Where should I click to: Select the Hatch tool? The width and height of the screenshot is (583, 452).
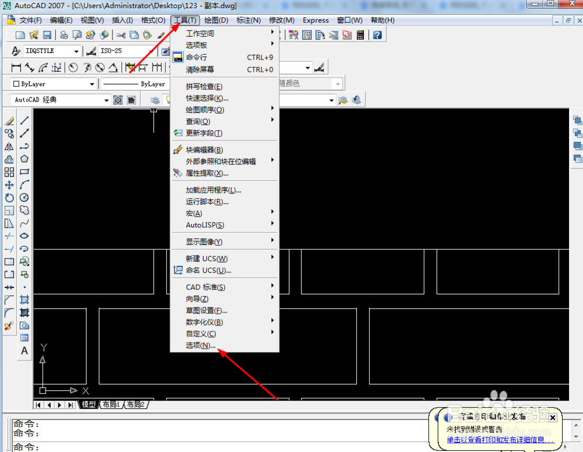click(24, 300)
